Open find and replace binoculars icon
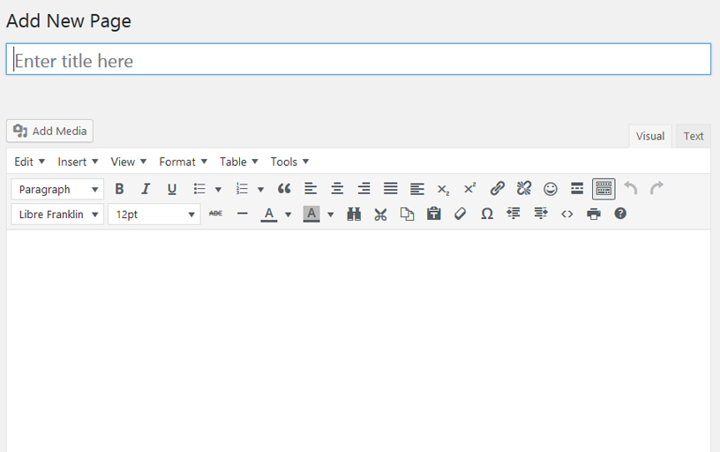720x452 pixels. pos(354,214)
